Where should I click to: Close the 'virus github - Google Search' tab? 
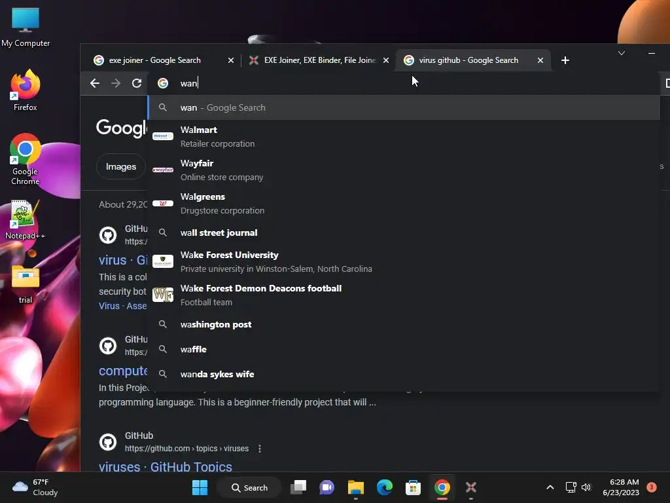pos(540,60)
